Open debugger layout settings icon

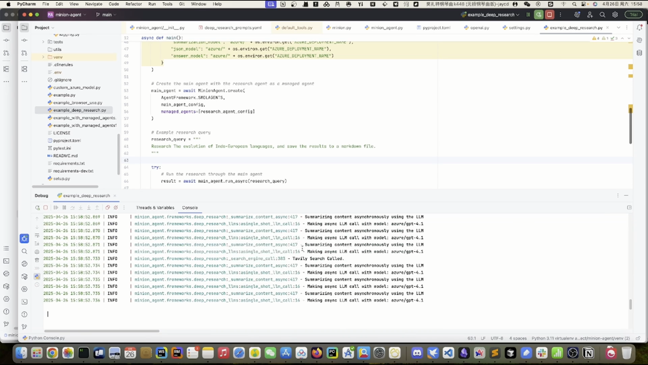click(629, 208)
